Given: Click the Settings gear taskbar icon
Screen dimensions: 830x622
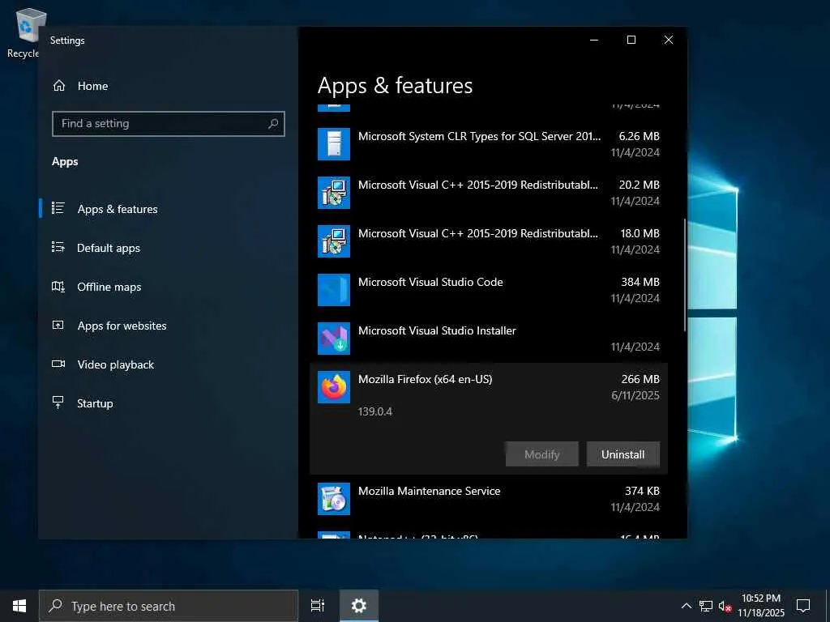Looking at the screenshot, I should click(x=359, y=606).
